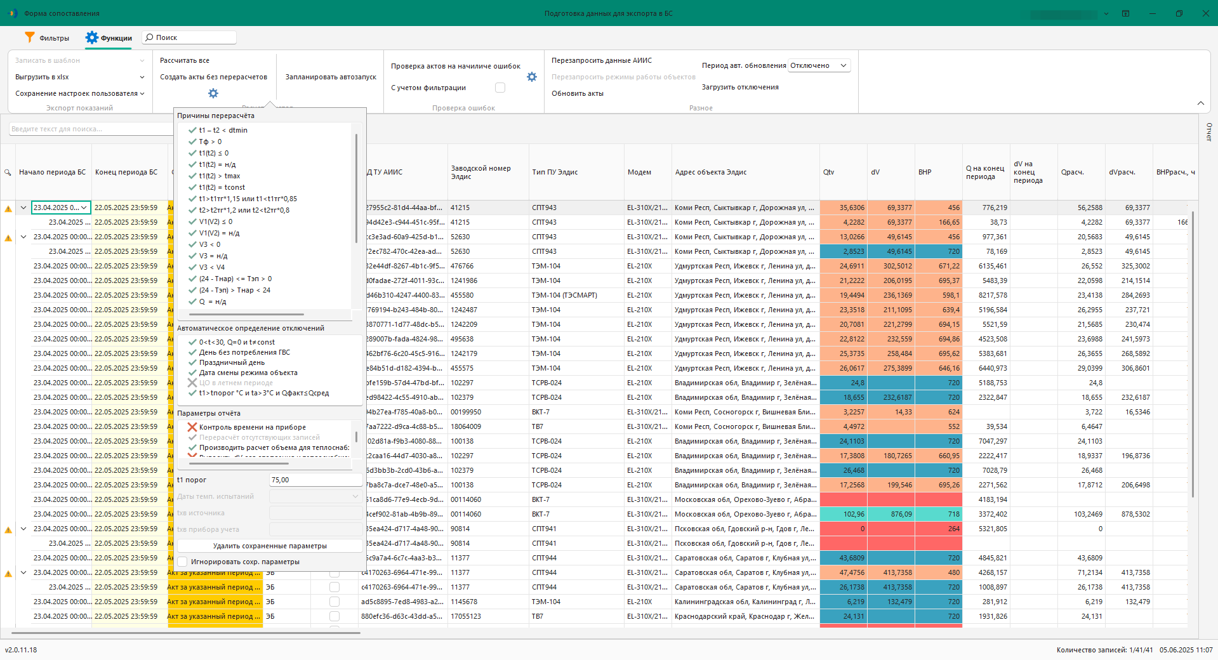Click the magnifier icon in the table header
The width and height of the screenshot is (1218, 660).
tap(8, 173)
